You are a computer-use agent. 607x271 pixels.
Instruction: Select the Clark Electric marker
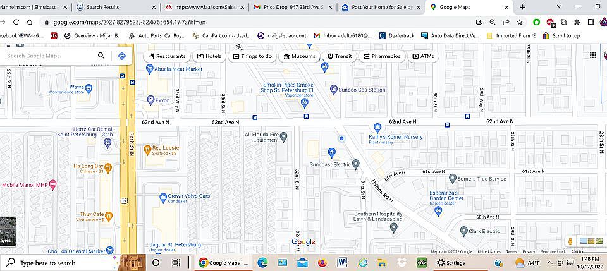point(463,231)
